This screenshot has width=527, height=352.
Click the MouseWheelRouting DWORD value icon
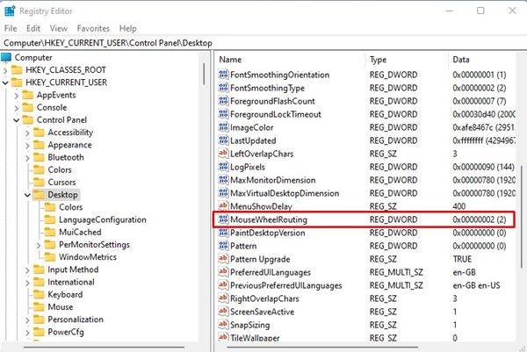[x=223, y=219]
